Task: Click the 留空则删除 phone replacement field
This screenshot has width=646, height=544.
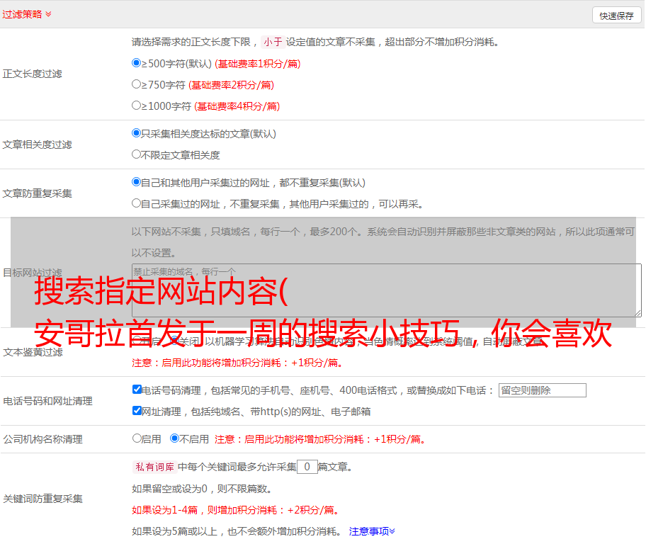Action: [542, 390]
